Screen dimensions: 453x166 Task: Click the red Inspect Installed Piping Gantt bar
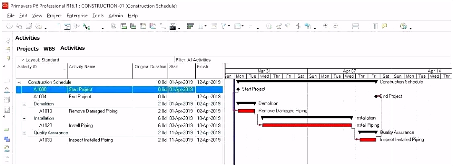pos(368,140)
